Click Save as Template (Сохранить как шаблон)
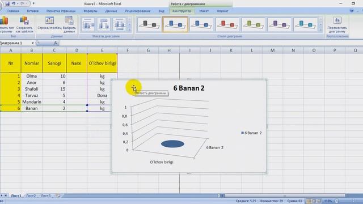 point(24,25)
